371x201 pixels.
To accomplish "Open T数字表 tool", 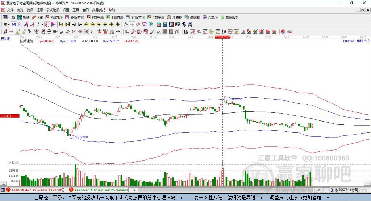I will [x=156, y=17].
